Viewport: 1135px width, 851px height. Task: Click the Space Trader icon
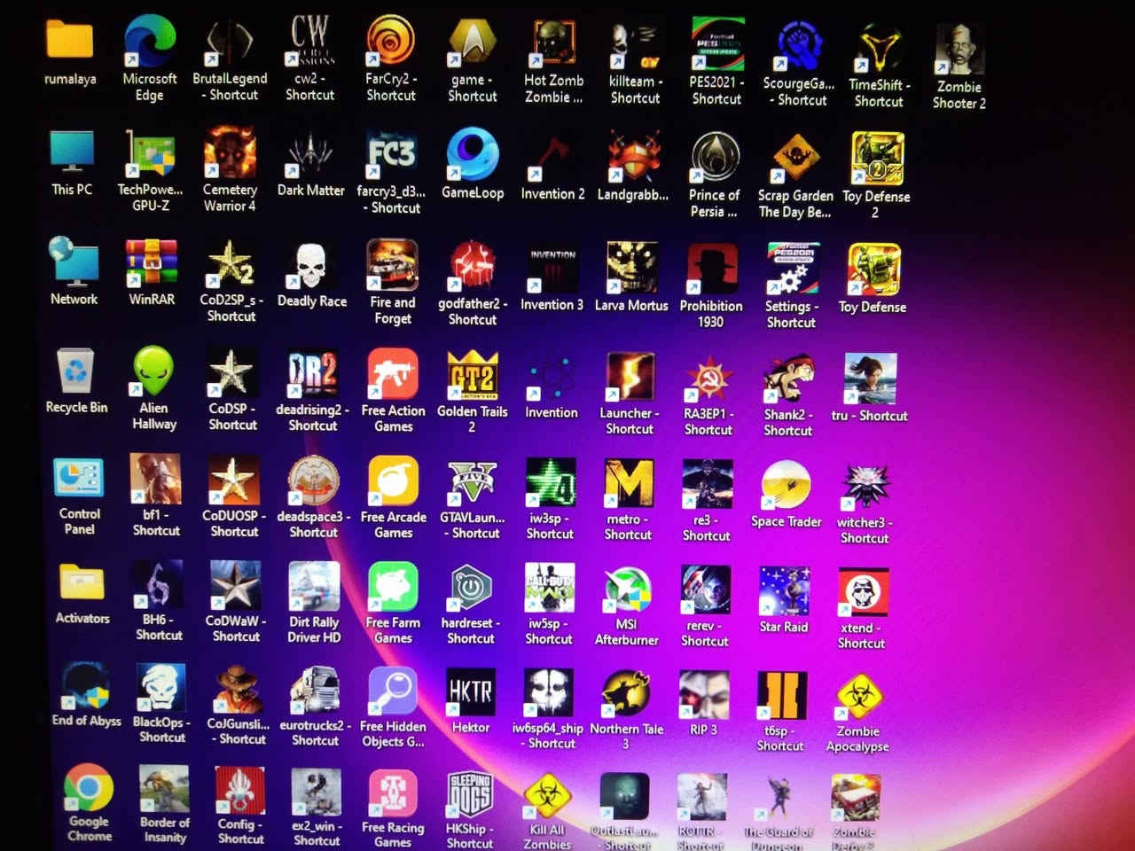point(786,486)
